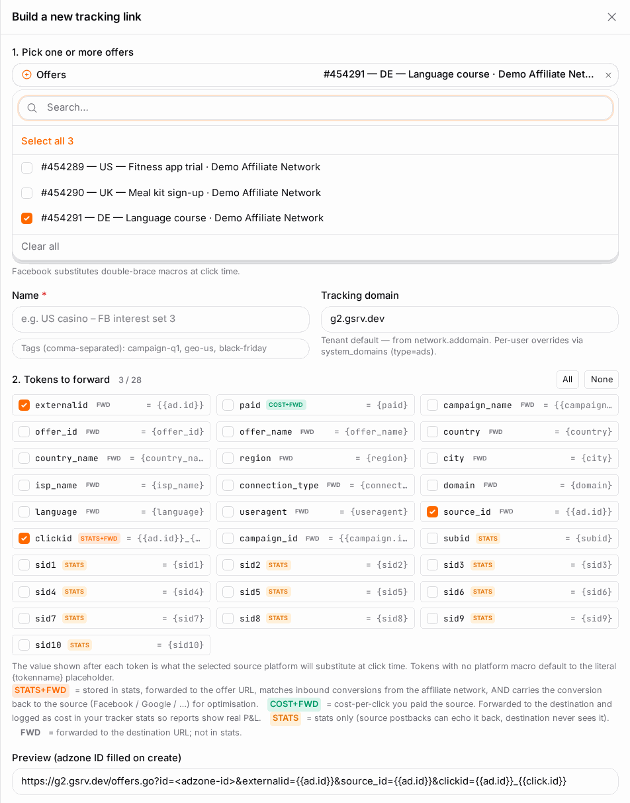The height and width of the screenshot is (803, 630).
Task: Enable the isp_name token
Action: click(x=24, y=485)
